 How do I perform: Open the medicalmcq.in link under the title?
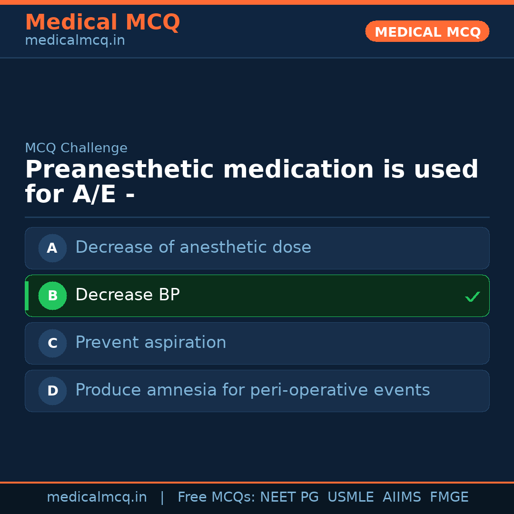(x=75, y=41)
